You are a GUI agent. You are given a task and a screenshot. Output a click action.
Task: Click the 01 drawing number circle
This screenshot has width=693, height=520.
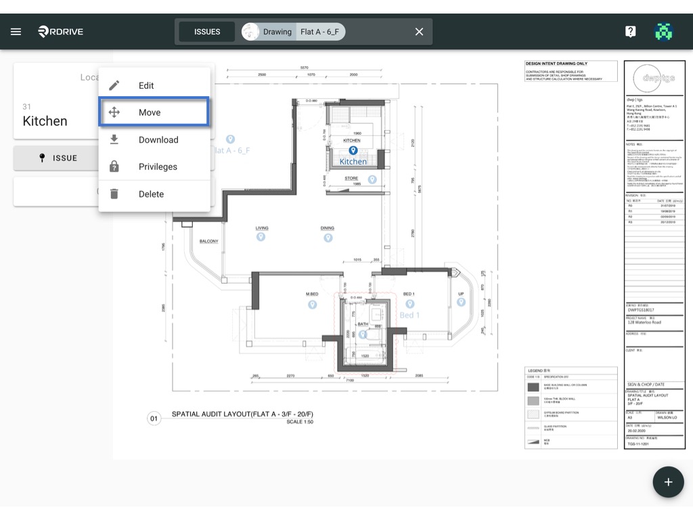tap(154, 418)
